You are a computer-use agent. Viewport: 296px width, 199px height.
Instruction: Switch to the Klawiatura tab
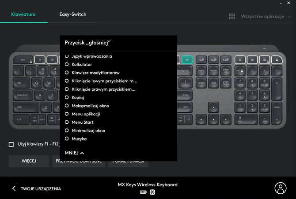[23, 14]
